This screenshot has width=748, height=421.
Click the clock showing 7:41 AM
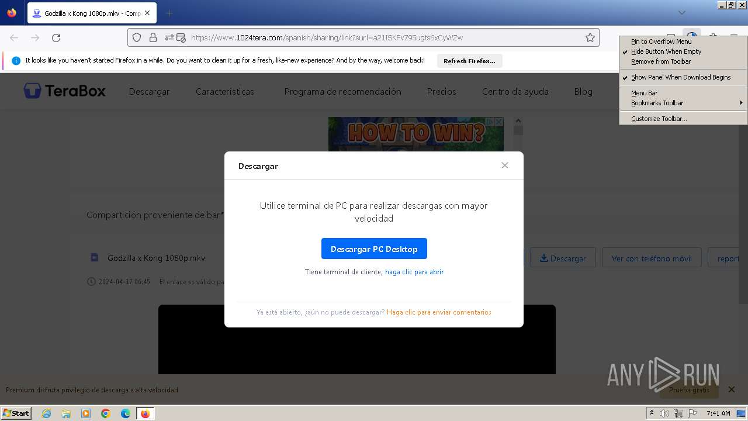[718, 413]
